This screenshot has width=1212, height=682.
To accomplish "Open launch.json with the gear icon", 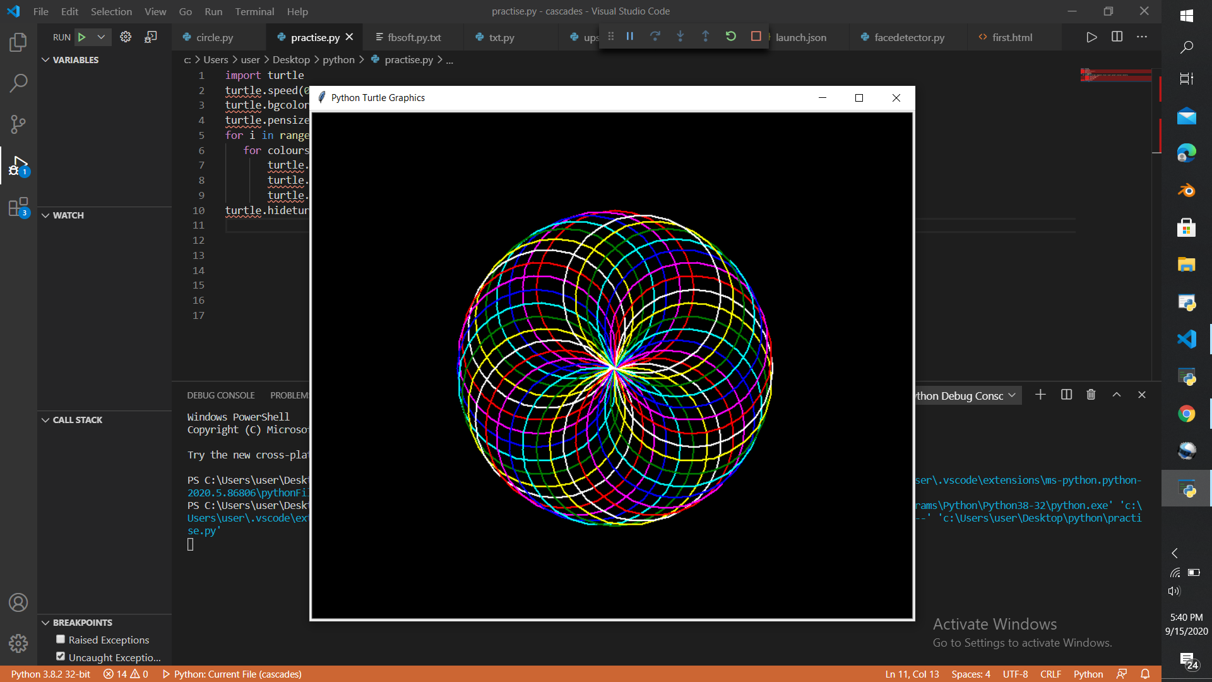I will (126, 37).
